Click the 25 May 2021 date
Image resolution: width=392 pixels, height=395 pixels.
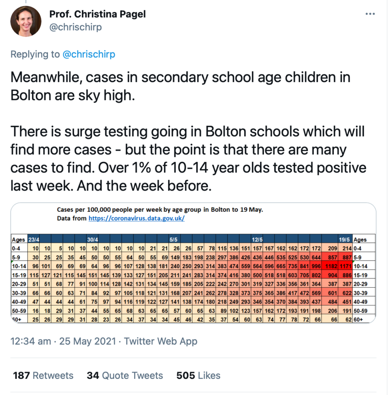(x=88, y=341)
